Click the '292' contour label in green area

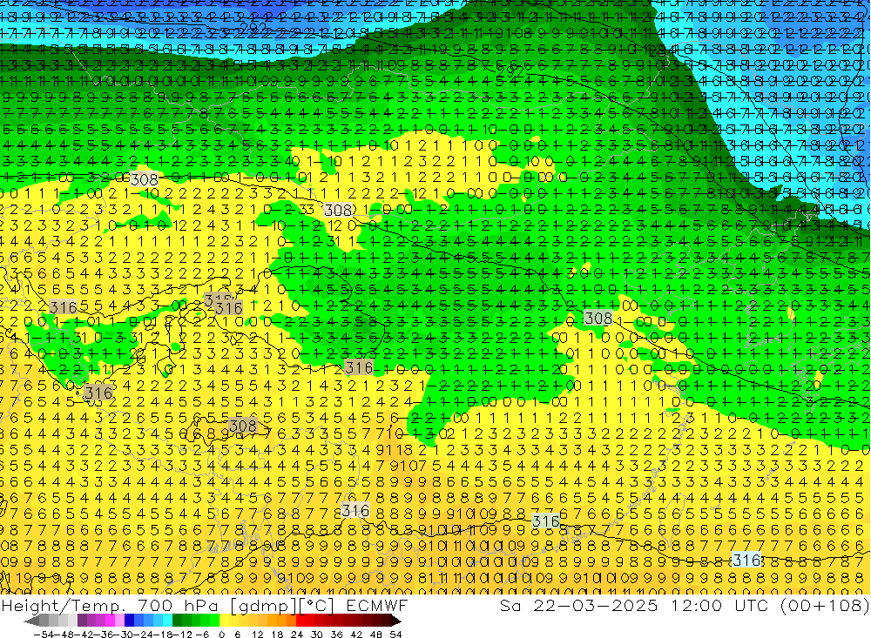(510, 71)
